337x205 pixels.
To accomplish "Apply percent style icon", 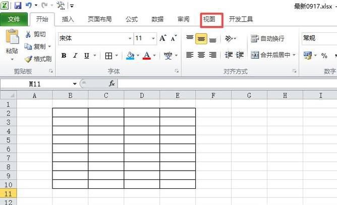I will pos(324,56).
